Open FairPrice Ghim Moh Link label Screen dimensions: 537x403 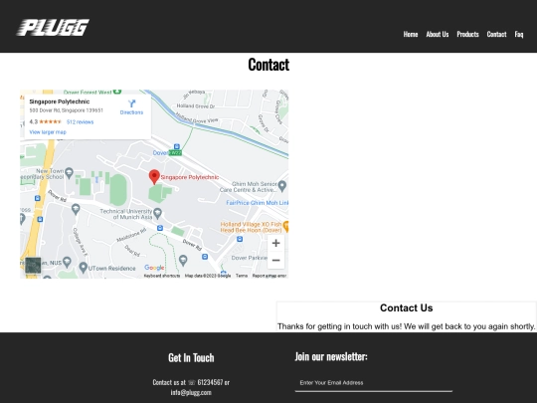click(x=258, y=203)
